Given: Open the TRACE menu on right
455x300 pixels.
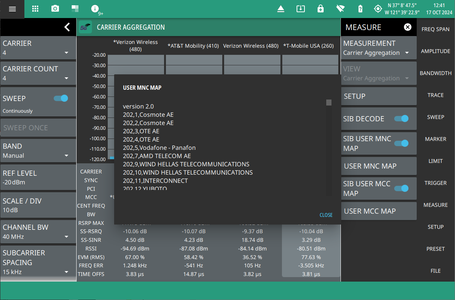Looking at the screenshot, I should coord(435,95).
